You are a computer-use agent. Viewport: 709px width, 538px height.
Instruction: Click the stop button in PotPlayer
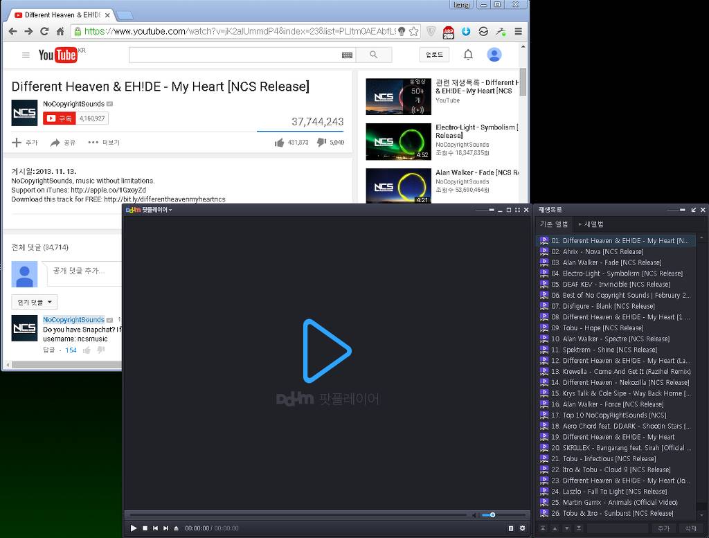(x=145, y=528)
